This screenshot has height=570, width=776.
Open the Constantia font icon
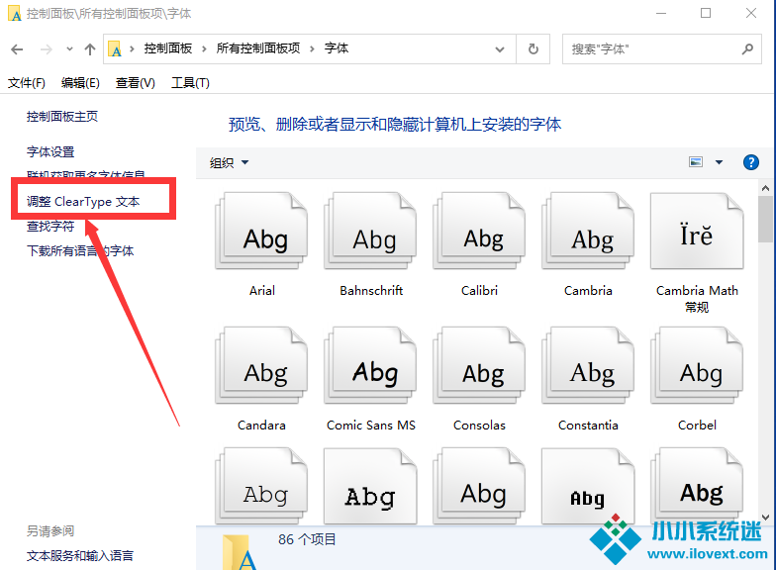tap(588, 365)
